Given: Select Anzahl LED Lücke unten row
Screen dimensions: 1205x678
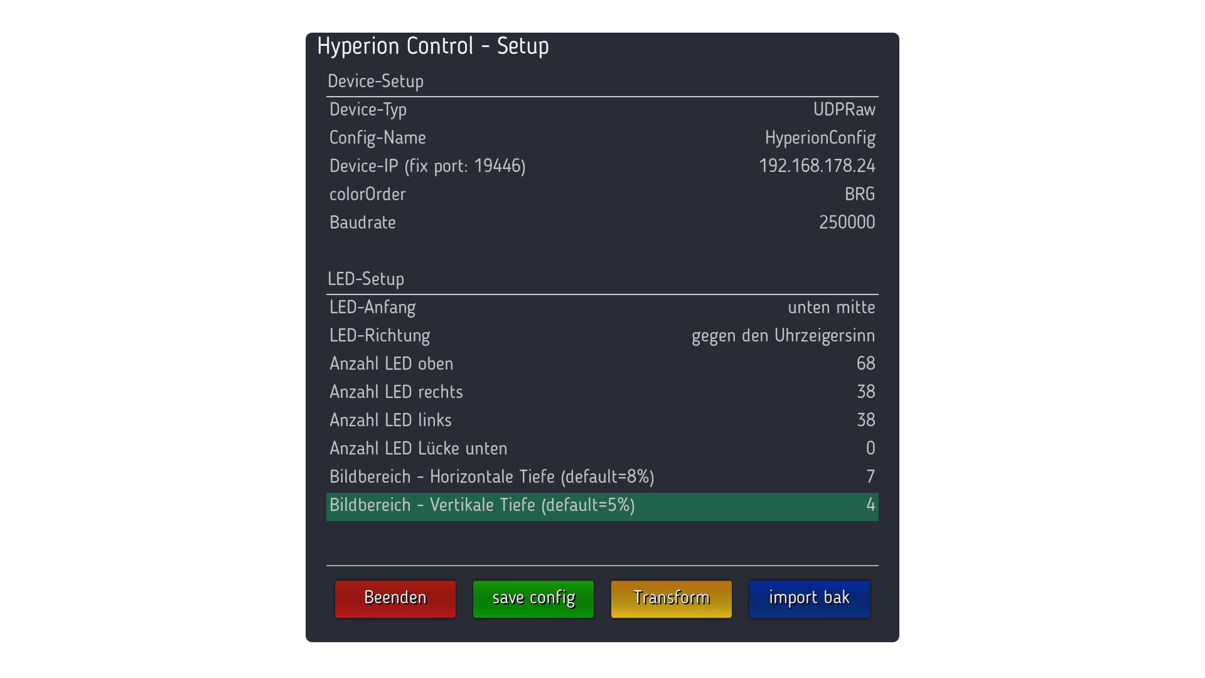Looking at the screenshot, I should [601, 449].
